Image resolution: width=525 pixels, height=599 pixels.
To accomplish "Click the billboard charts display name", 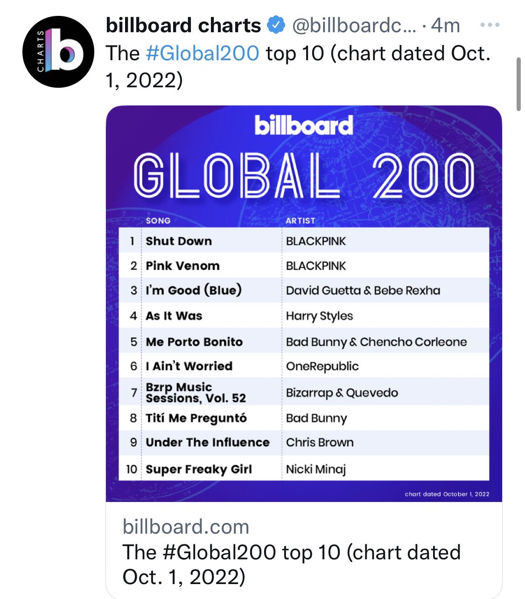I will click(183, 25).
